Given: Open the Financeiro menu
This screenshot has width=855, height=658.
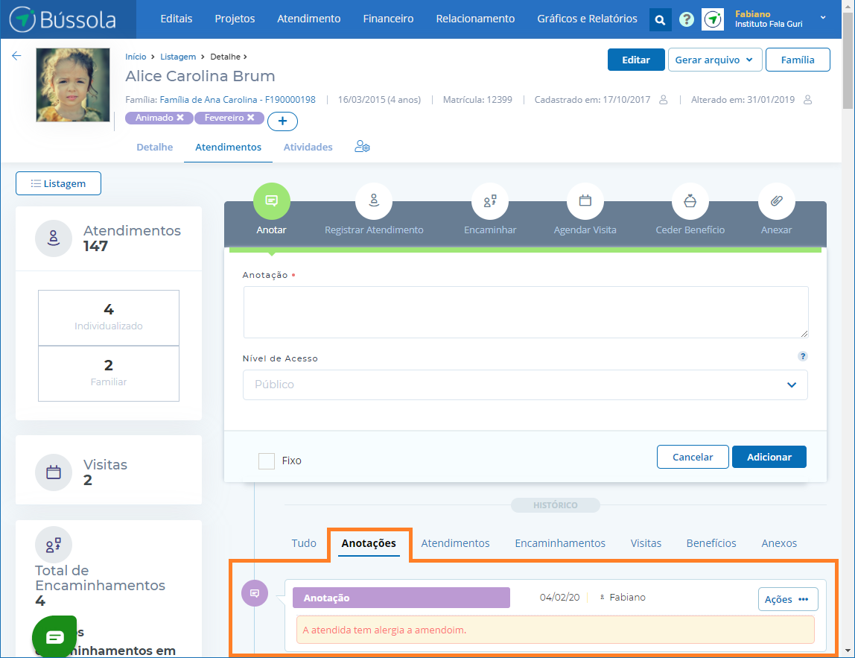Looking at the screenshot, I should [x=388, y=19].
